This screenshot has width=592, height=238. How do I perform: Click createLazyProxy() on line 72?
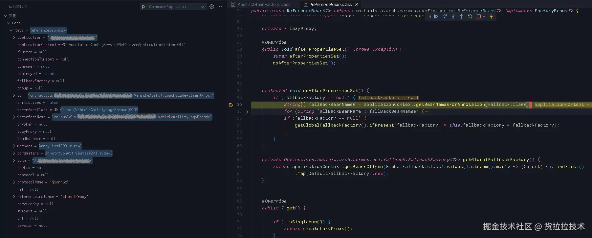(x=326, y=229)
